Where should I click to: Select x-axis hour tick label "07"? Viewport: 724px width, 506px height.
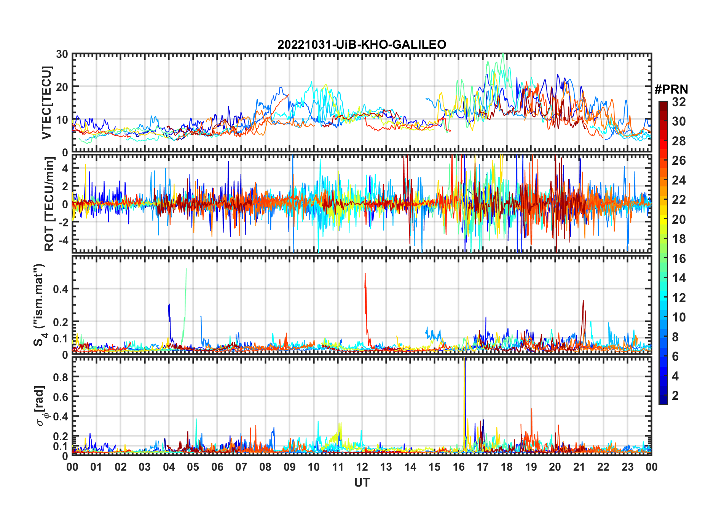pyautogui.click(x=241, y=467)
